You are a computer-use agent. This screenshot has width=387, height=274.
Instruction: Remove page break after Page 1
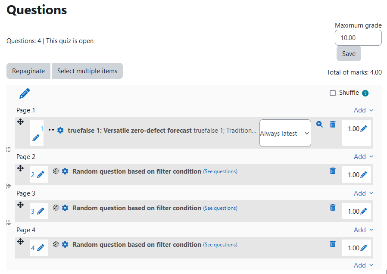pos(9,149)
